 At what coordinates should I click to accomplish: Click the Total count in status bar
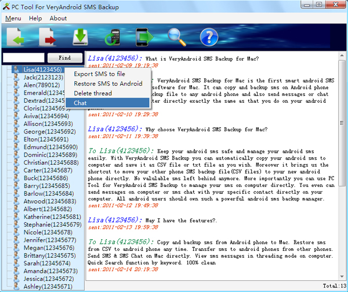[335, 286]
